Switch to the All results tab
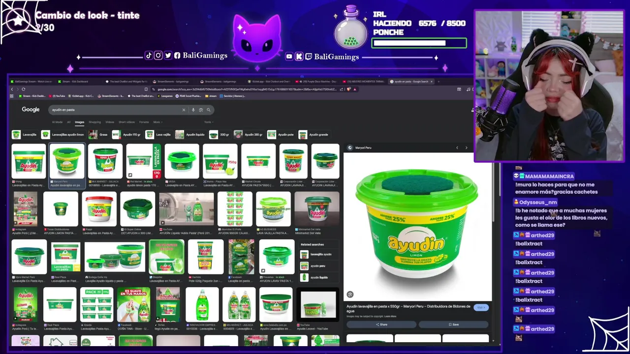 click(x=69, y=122)
